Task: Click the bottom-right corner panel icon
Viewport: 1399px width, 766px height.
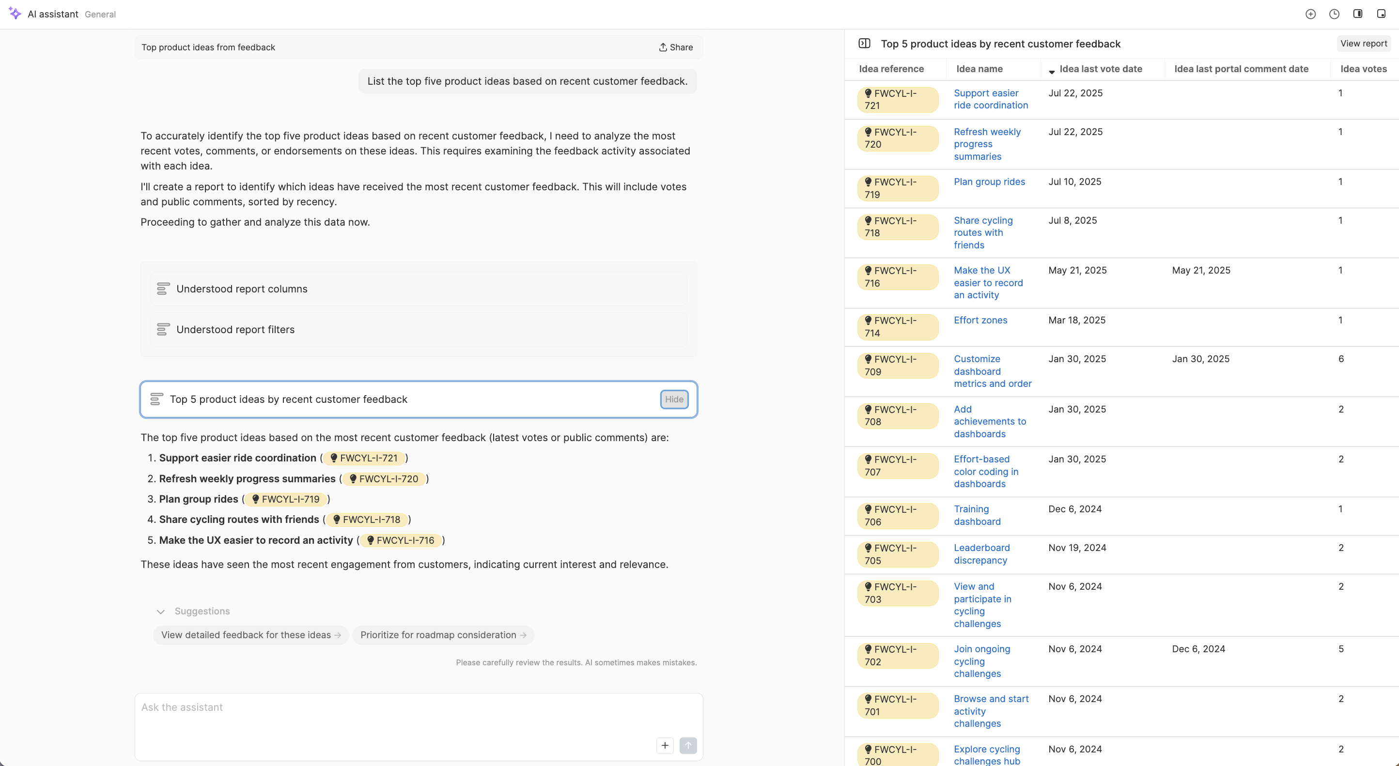Action: click(x=1381, y=14)
